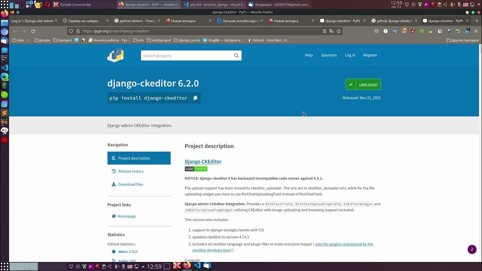482x271 pixels.
Task: Open the 'ImgBB — Загрузить' bookmark
Action: (224, 40)
